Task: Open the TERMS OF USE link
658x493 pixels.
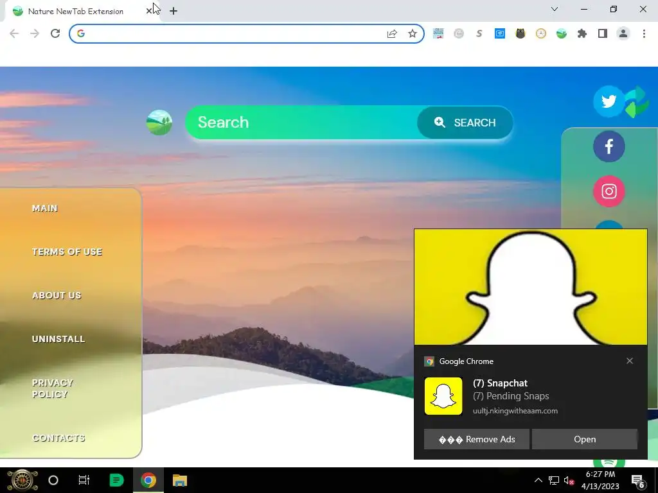Action: 67,252
